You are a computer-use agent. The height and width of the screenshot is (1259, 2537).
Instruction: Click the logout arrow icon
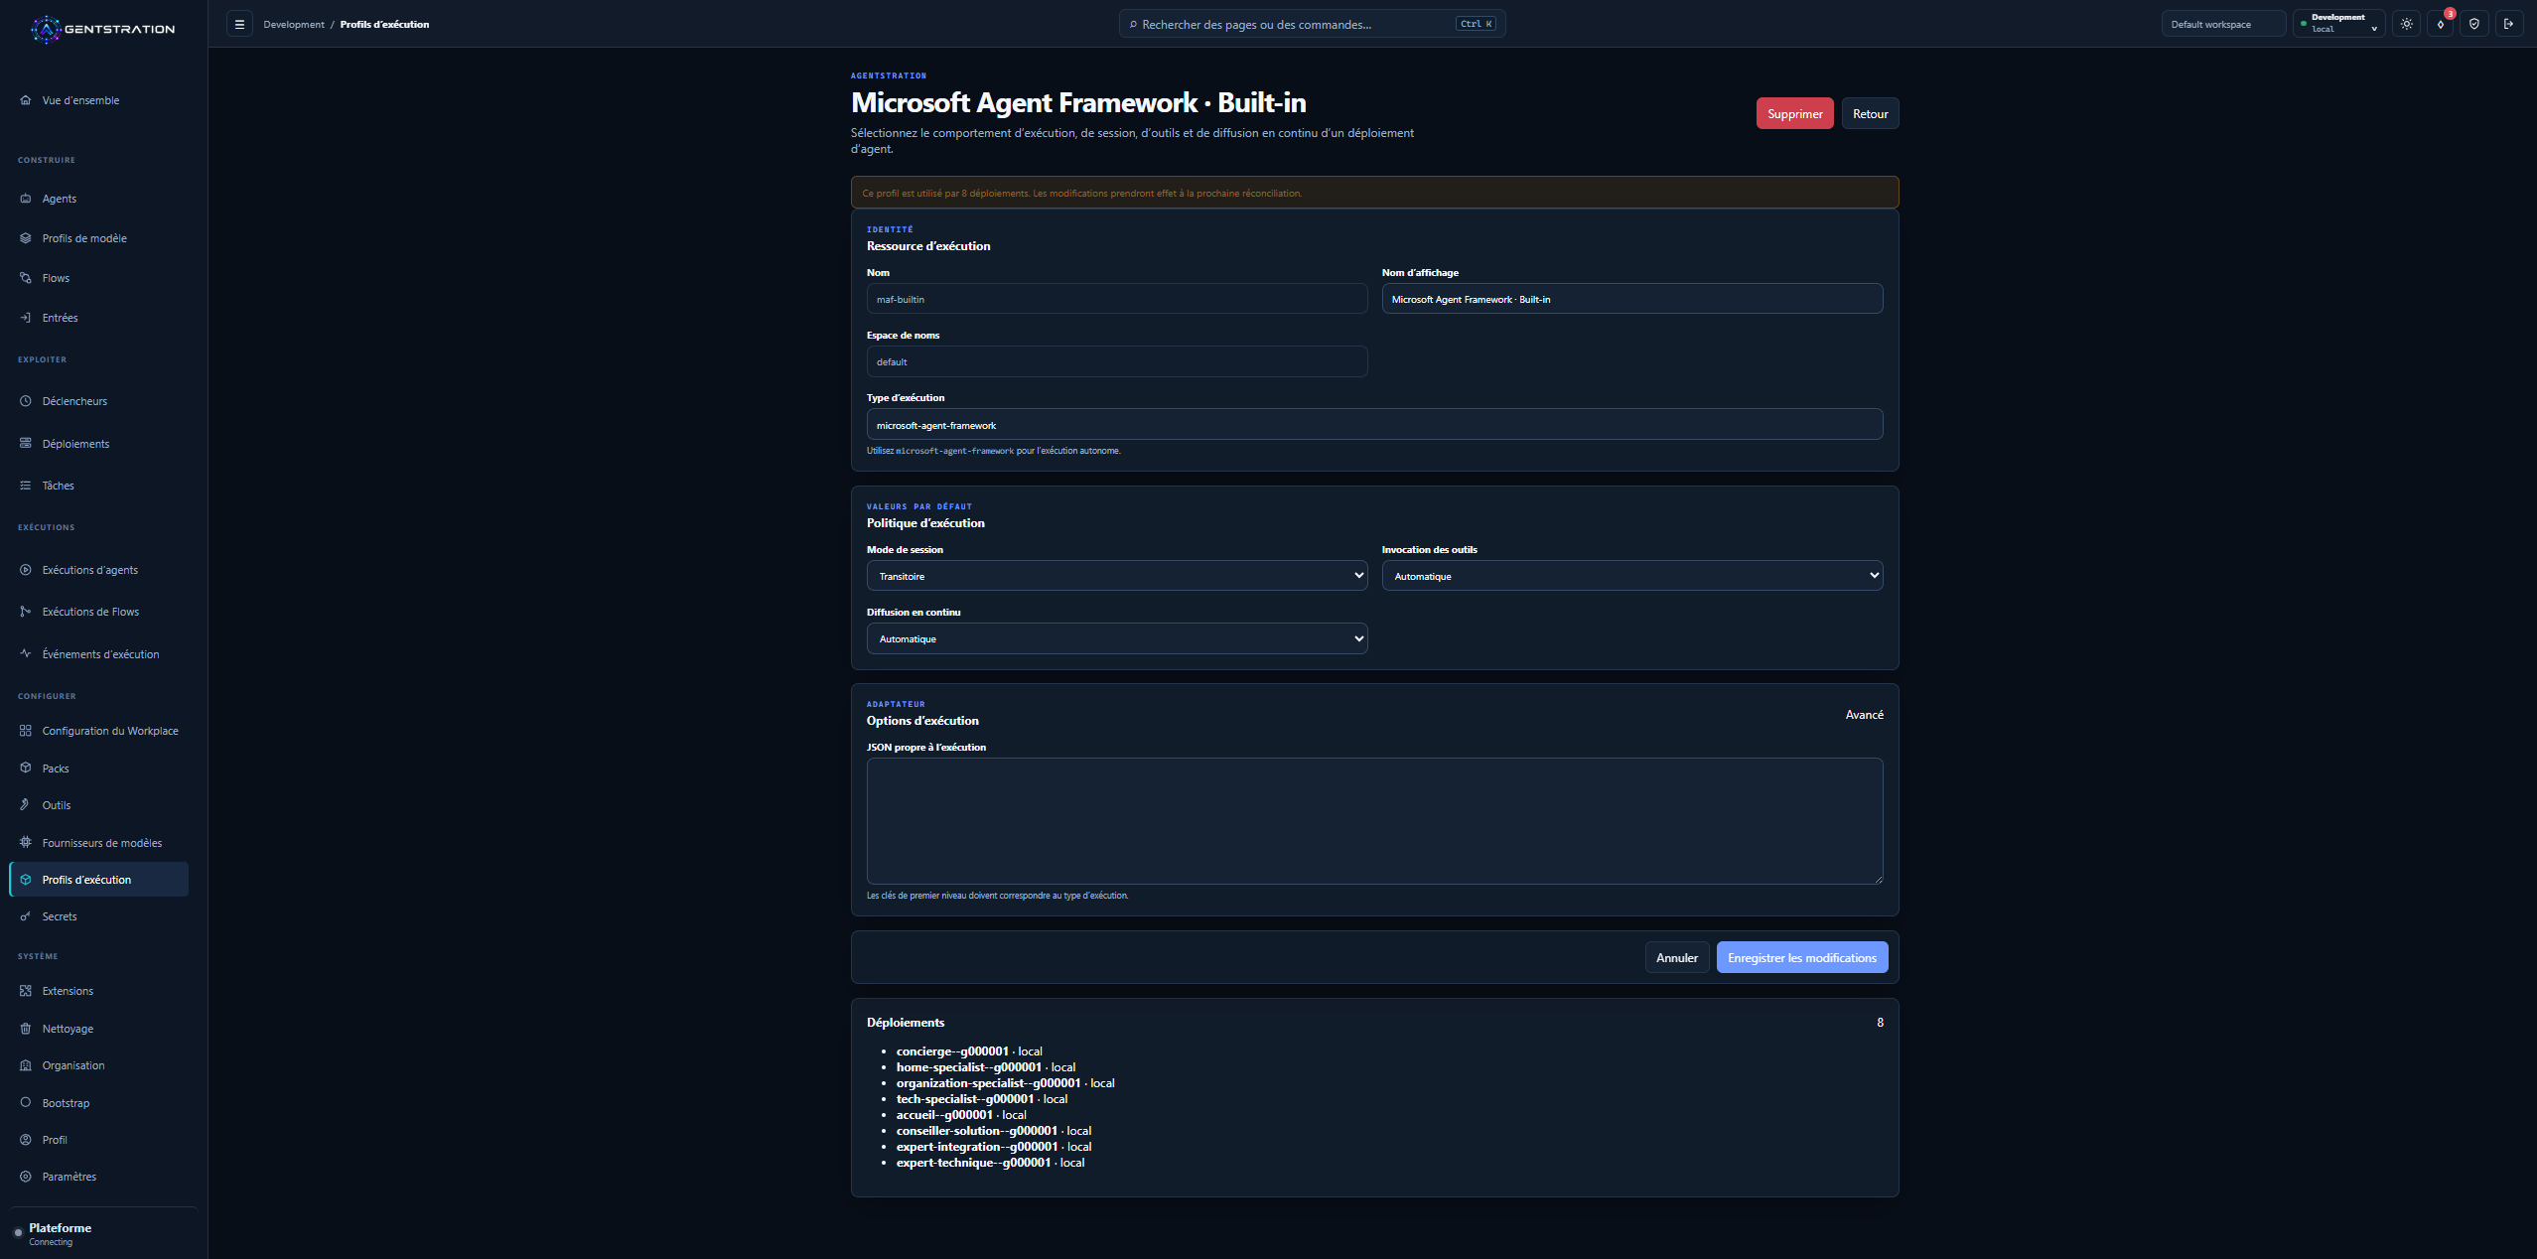click(2509, 24)
